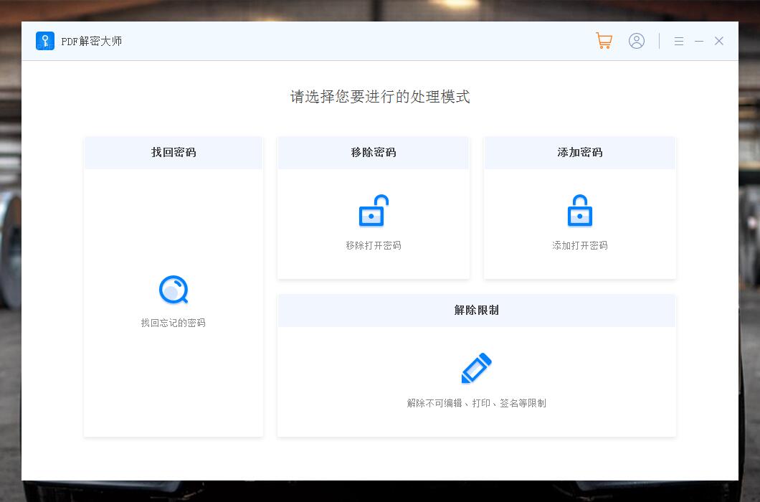This screenshot has width=760, height=502.
Task: Click the unlocked padlock icon under 移除密码
Action: point(373,210)
